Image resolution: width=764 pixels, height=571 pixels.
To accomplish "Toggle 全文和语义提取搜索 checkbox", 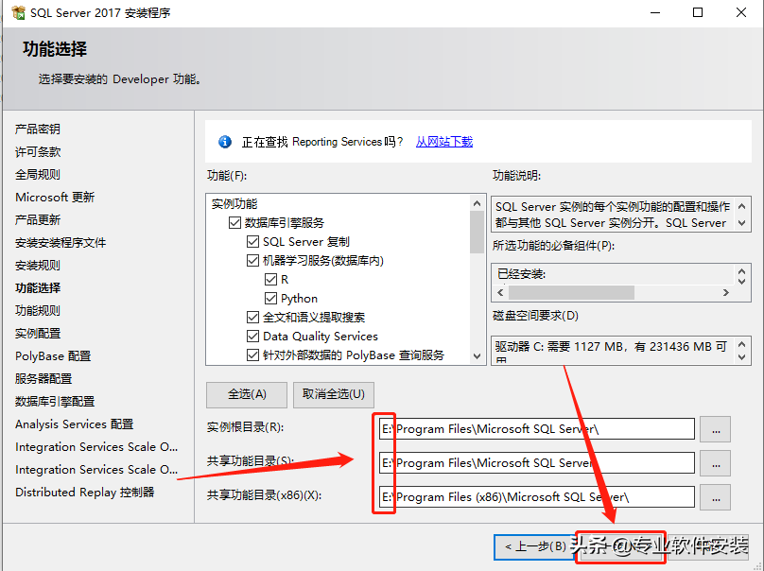I will 252,317.
